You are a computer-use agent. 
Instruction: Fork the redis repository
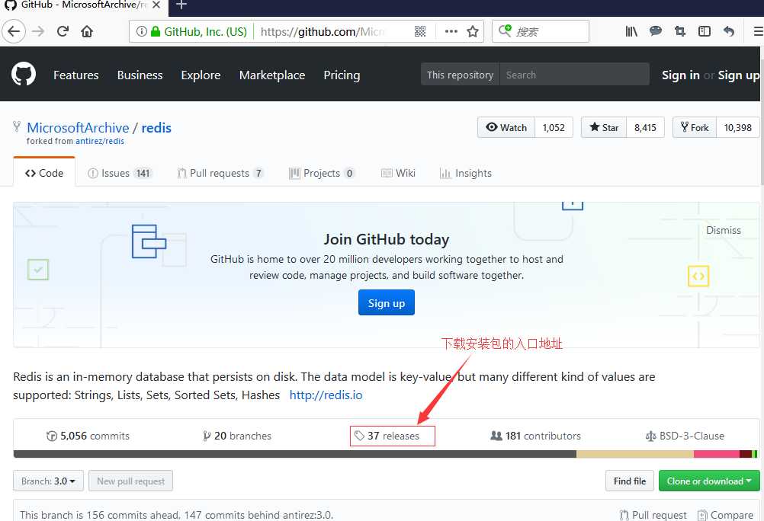pyautogui.click(x=695, y=127)
